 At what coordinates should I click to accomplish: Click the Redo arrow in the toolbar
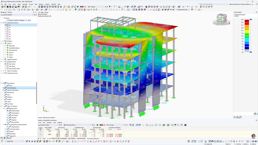[x=34, y=7]
